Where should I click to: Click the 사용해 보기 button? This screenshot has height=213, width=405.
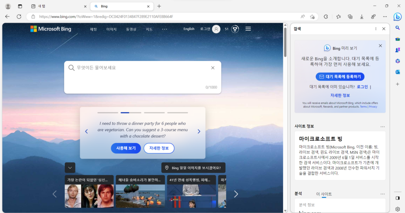tap(126, 148)
